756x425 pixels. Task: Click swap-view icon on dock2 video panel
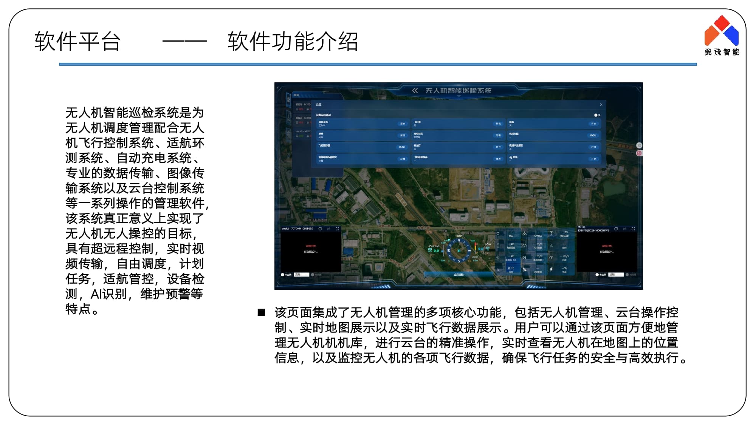[329, 229]
